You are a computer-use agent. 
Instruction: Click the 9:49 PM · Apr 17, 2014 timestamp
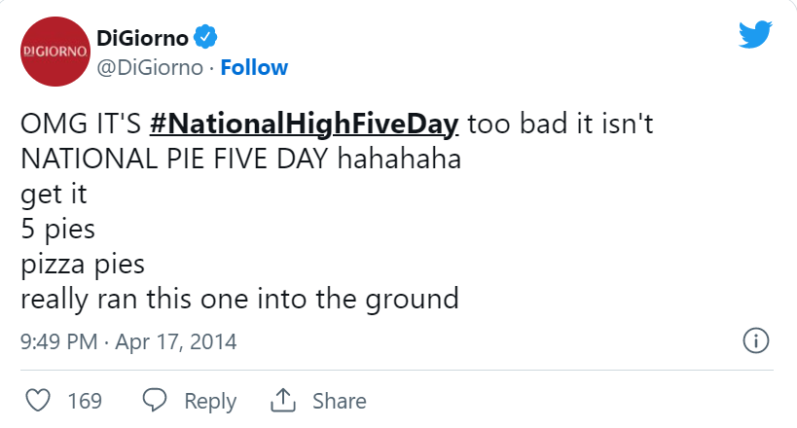pos(128,342)
